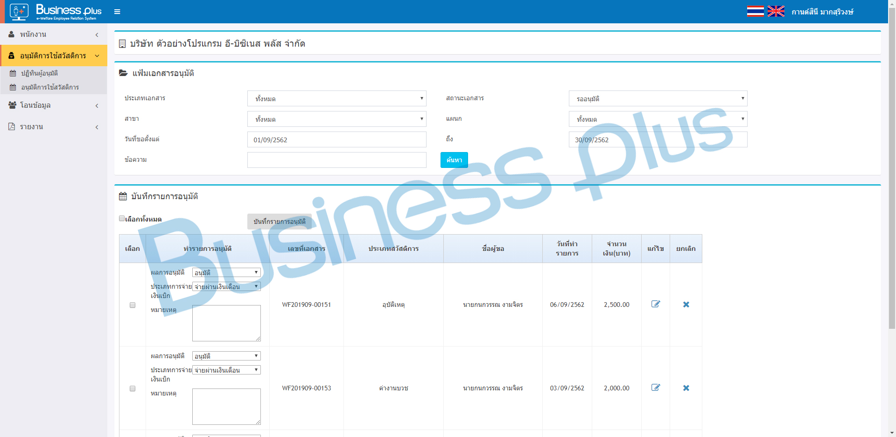
Task: Open the แผนก department dropdown
Action: point(658,119)
